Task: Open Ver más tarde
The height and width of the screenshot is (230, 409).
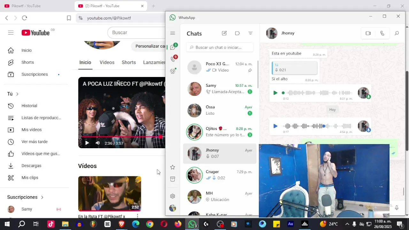Action: click(x=34, y=142)
